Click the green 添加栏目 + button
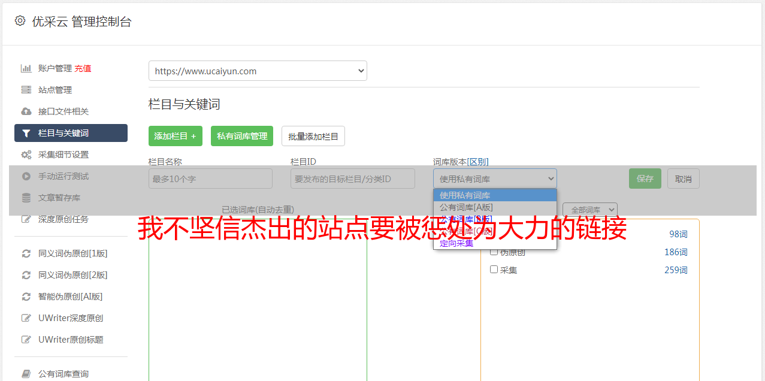The image size is (765, 381). 176,136
